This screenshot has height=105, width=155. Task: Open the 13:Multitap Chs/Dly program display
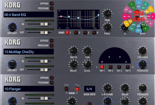(29, 51)
